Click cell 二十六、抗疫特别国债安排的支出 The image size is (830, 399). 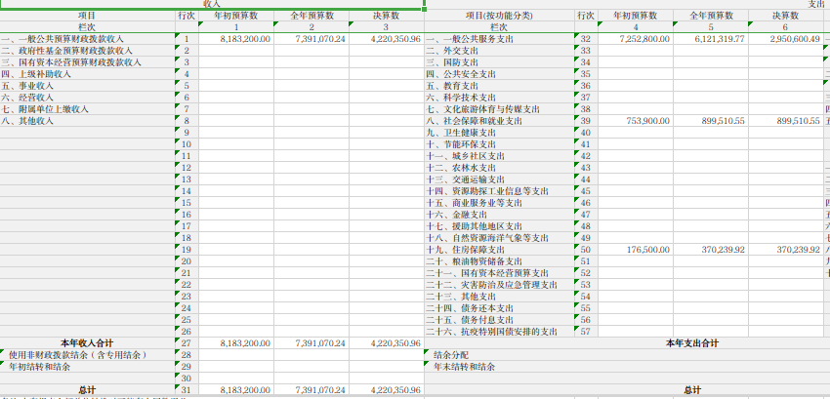click(x=499, y=332)
